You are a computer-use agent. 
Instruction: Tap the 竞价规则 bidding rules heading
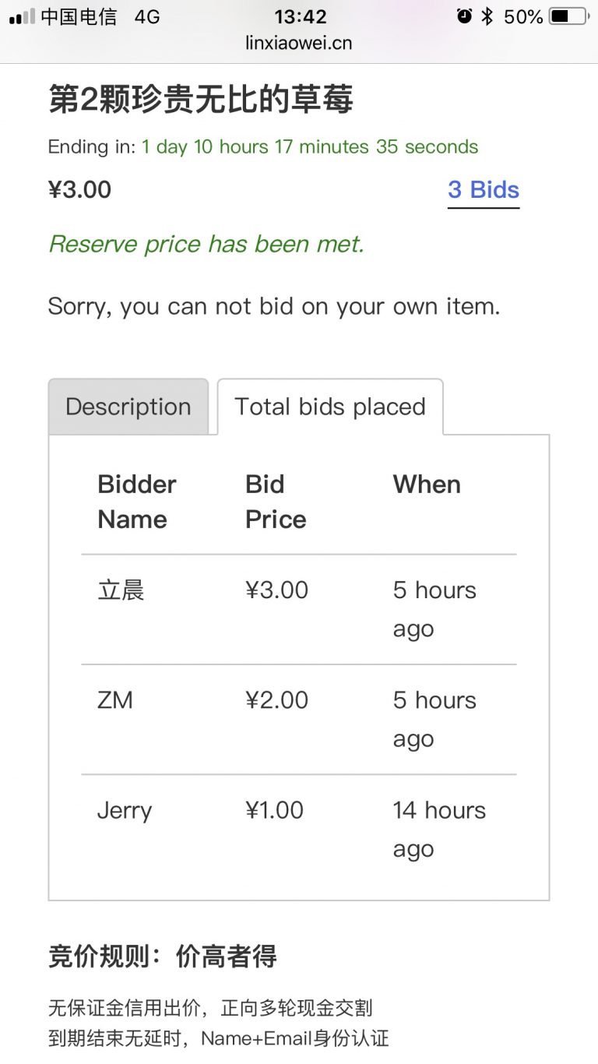[x=163, y=957]
